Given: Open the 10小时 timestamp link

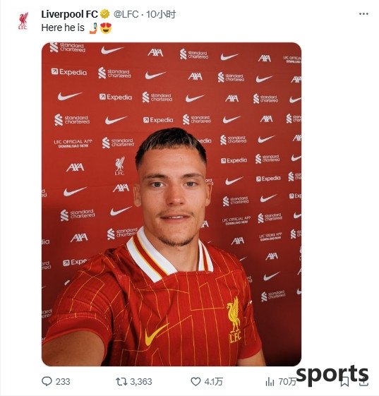Looking at the screenshot, I should click(x=161, y=14).
